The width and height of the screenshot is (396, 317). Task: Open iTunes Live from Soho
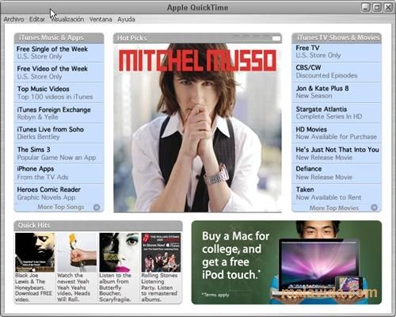pos(59,133)
